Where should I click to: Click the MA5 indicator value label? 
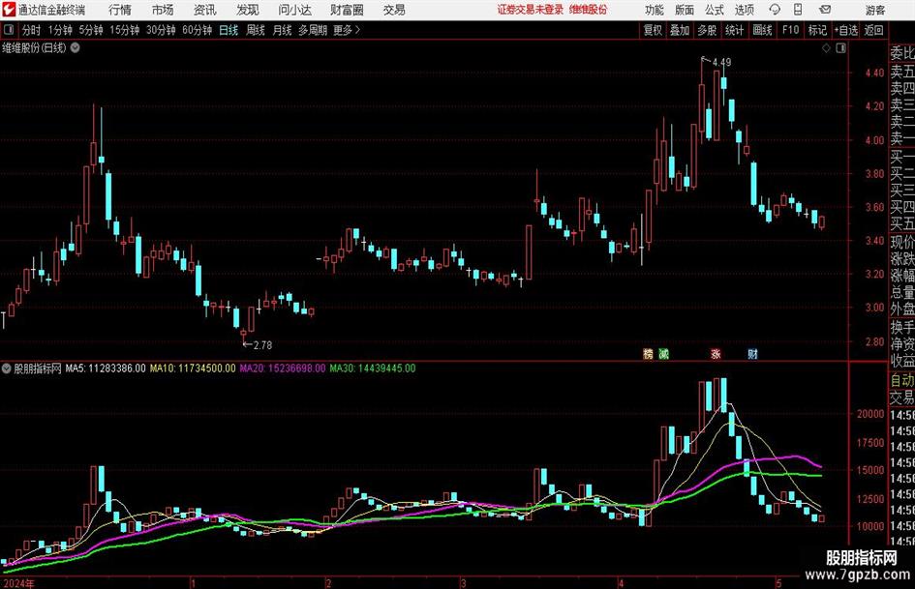[x=106, y=368]
